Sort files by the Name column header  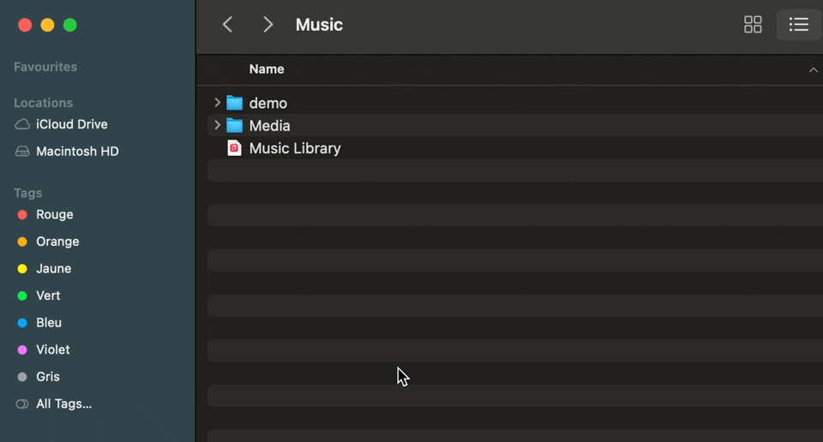pos(267,69)
